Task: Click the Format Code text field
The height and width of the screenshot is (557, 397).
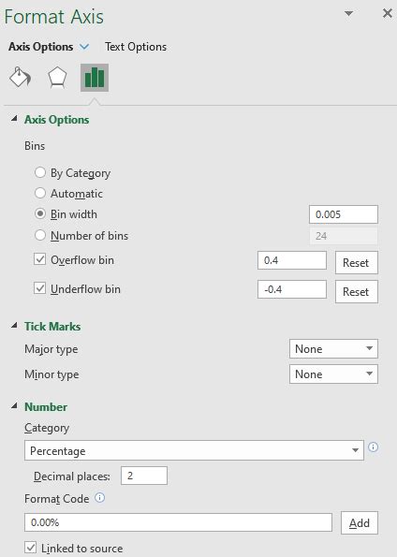Action: (179, 522)
